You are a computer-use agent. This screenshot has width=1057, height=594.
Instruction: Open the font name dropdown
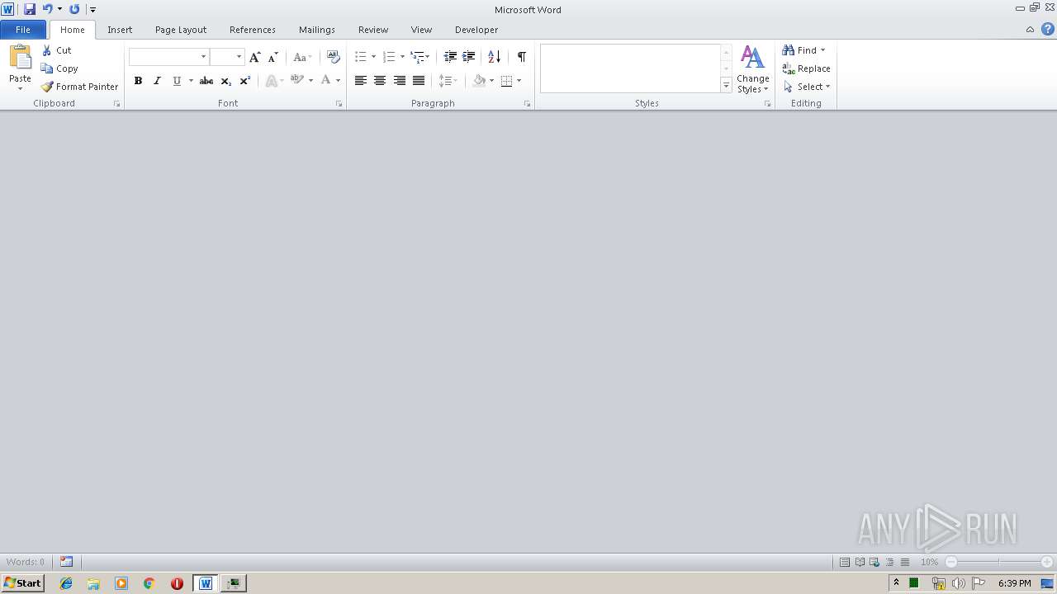tap(203, 57)
